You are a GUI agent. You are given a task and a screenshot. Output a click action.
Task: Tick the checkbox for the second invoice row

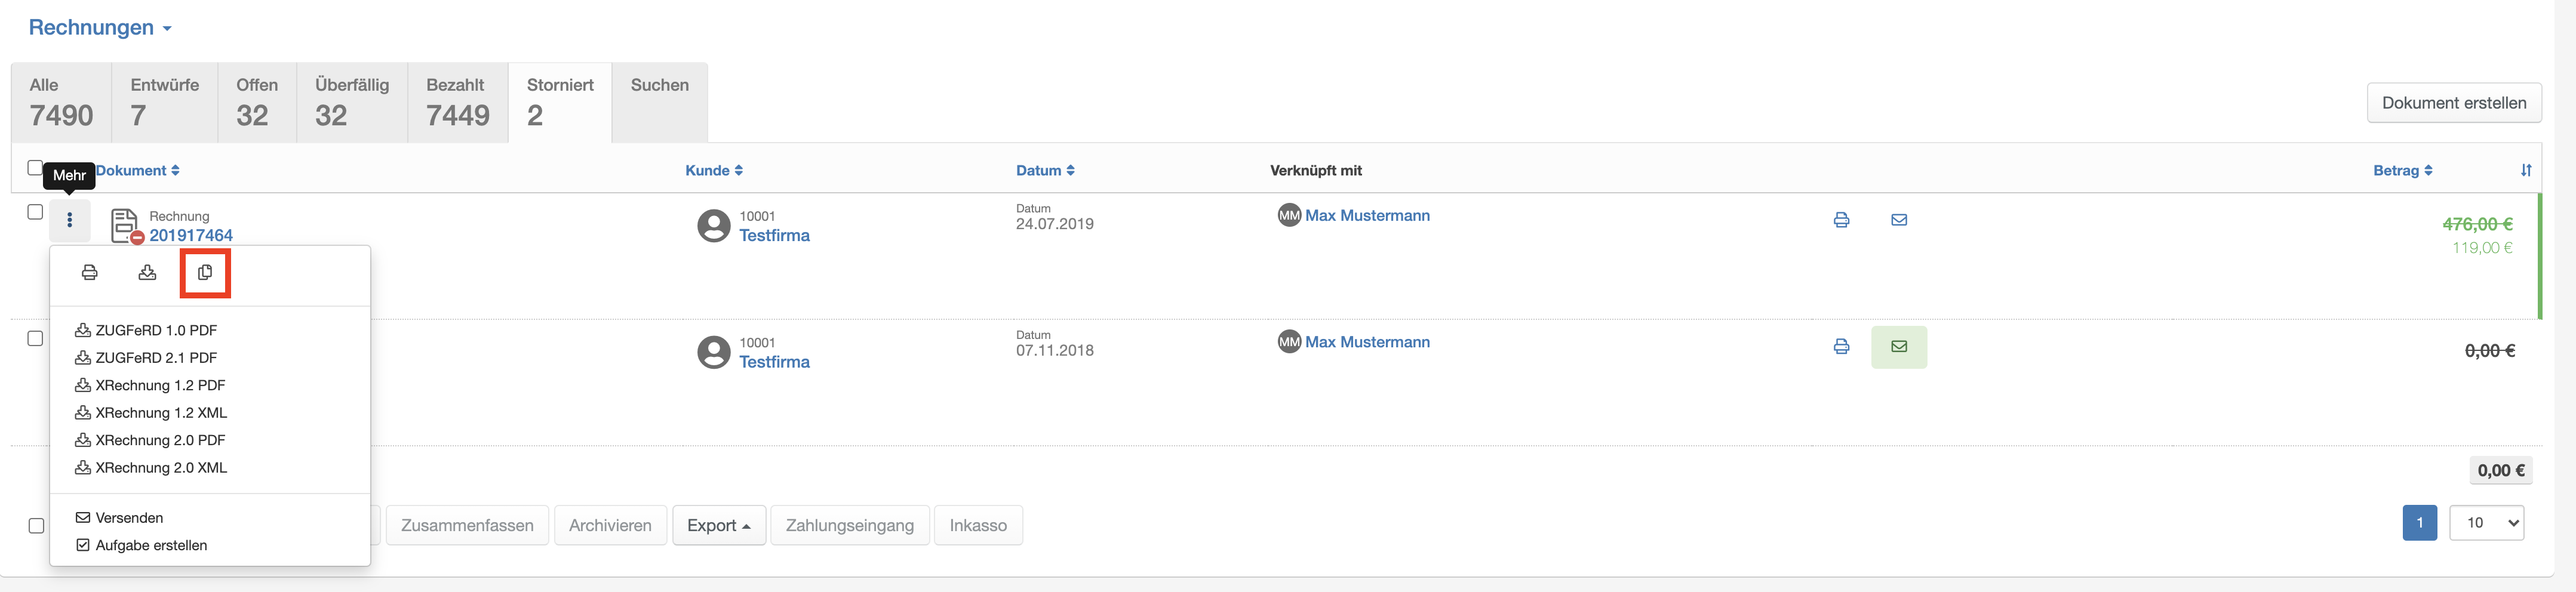(x=35, y=339)
